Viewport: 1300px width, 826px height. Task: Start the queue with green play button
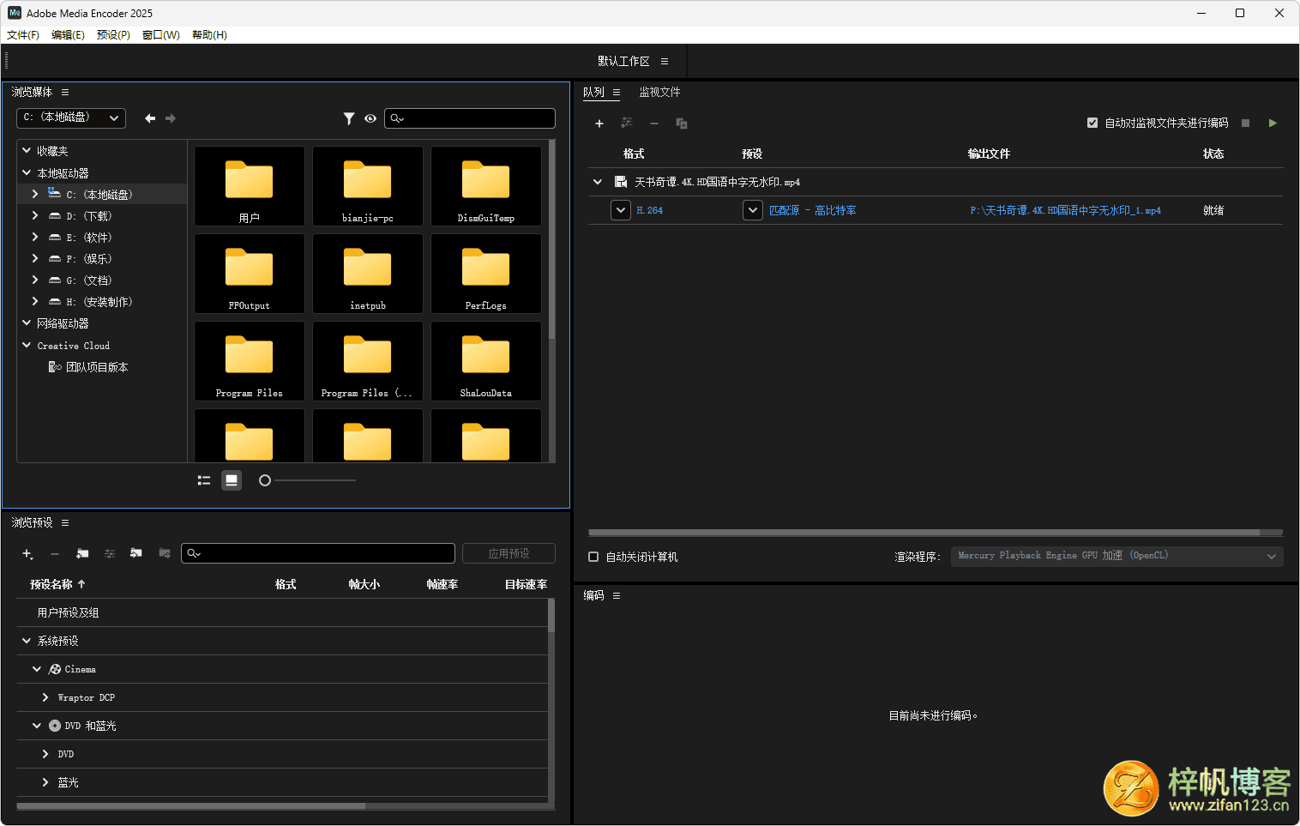[x=1273, y=123]
